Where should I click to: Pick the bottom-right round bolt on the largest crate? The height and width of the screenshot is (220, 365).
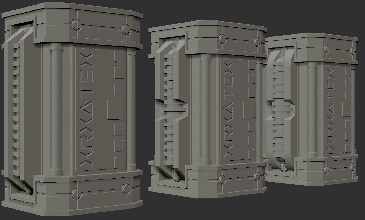[126, 189]
